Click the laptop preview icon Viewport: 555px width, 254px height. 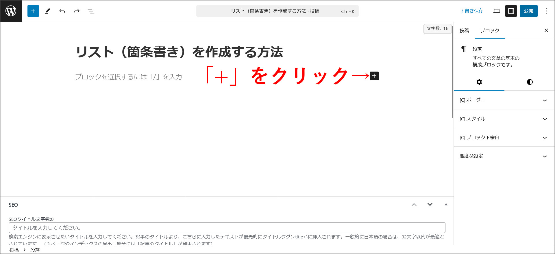click(497, 11)
